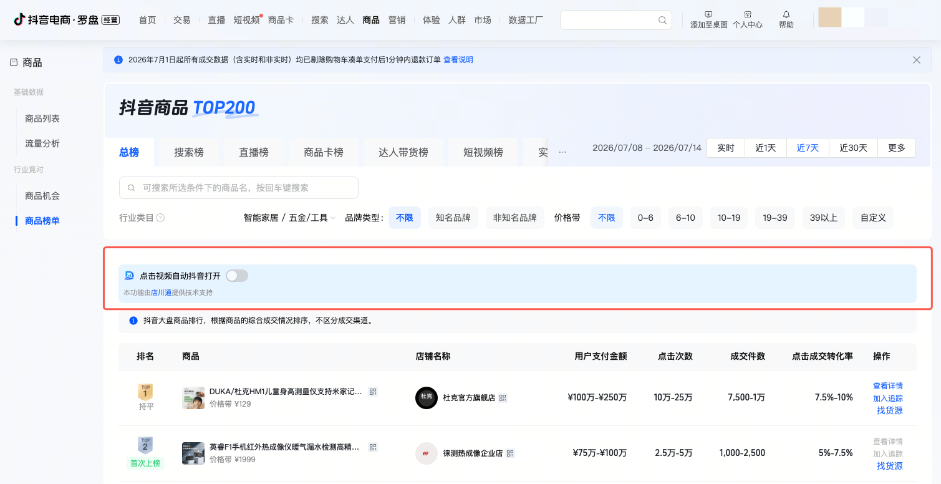Click the TOP 1 rank badge
The height and width of the screenshot is (484, 941).
click(145, 392)
